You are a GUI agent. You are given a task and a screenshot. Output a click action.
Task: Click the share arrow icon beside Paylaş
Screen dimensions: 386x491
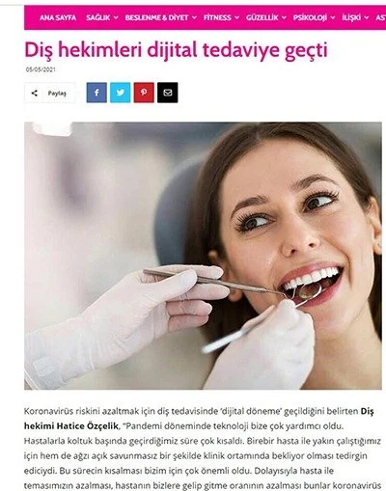click(x=35, y=93)
